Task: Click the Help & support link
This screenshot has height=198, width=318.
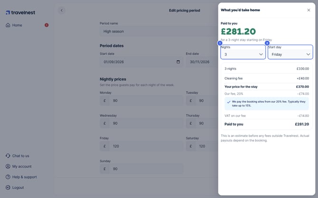Action: [x=25, y=177]
